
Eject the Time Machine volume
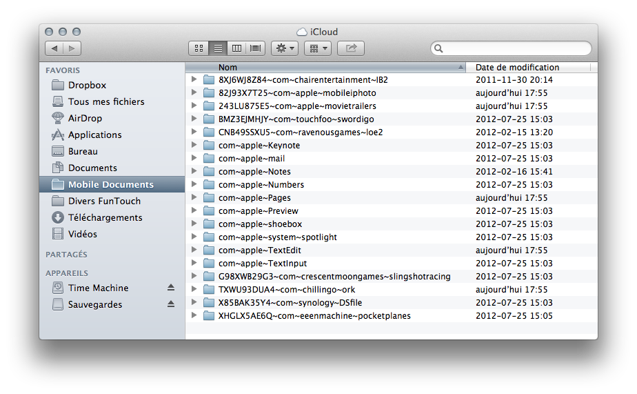coord(171,288)
